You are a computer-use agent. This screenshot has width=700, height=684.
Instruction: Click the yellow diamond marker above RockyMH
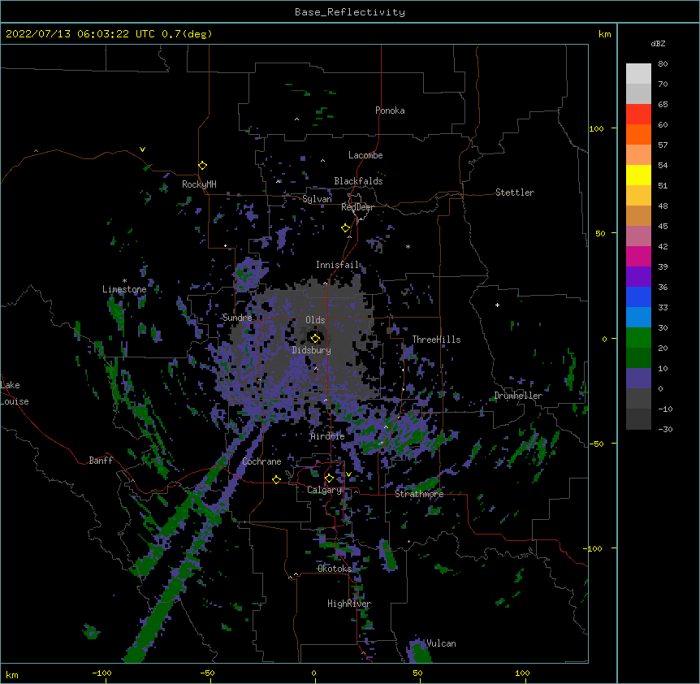pos(203,166)
